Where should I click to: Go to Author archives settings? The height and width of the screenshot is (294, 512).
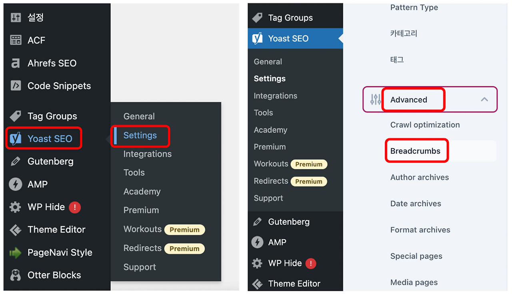point(419,177)
